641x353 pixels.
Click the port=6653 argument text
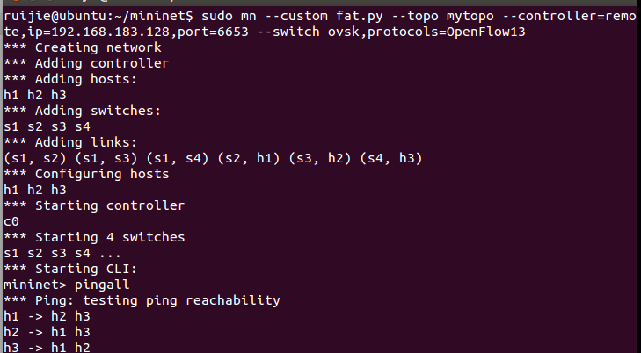(213, 32)
